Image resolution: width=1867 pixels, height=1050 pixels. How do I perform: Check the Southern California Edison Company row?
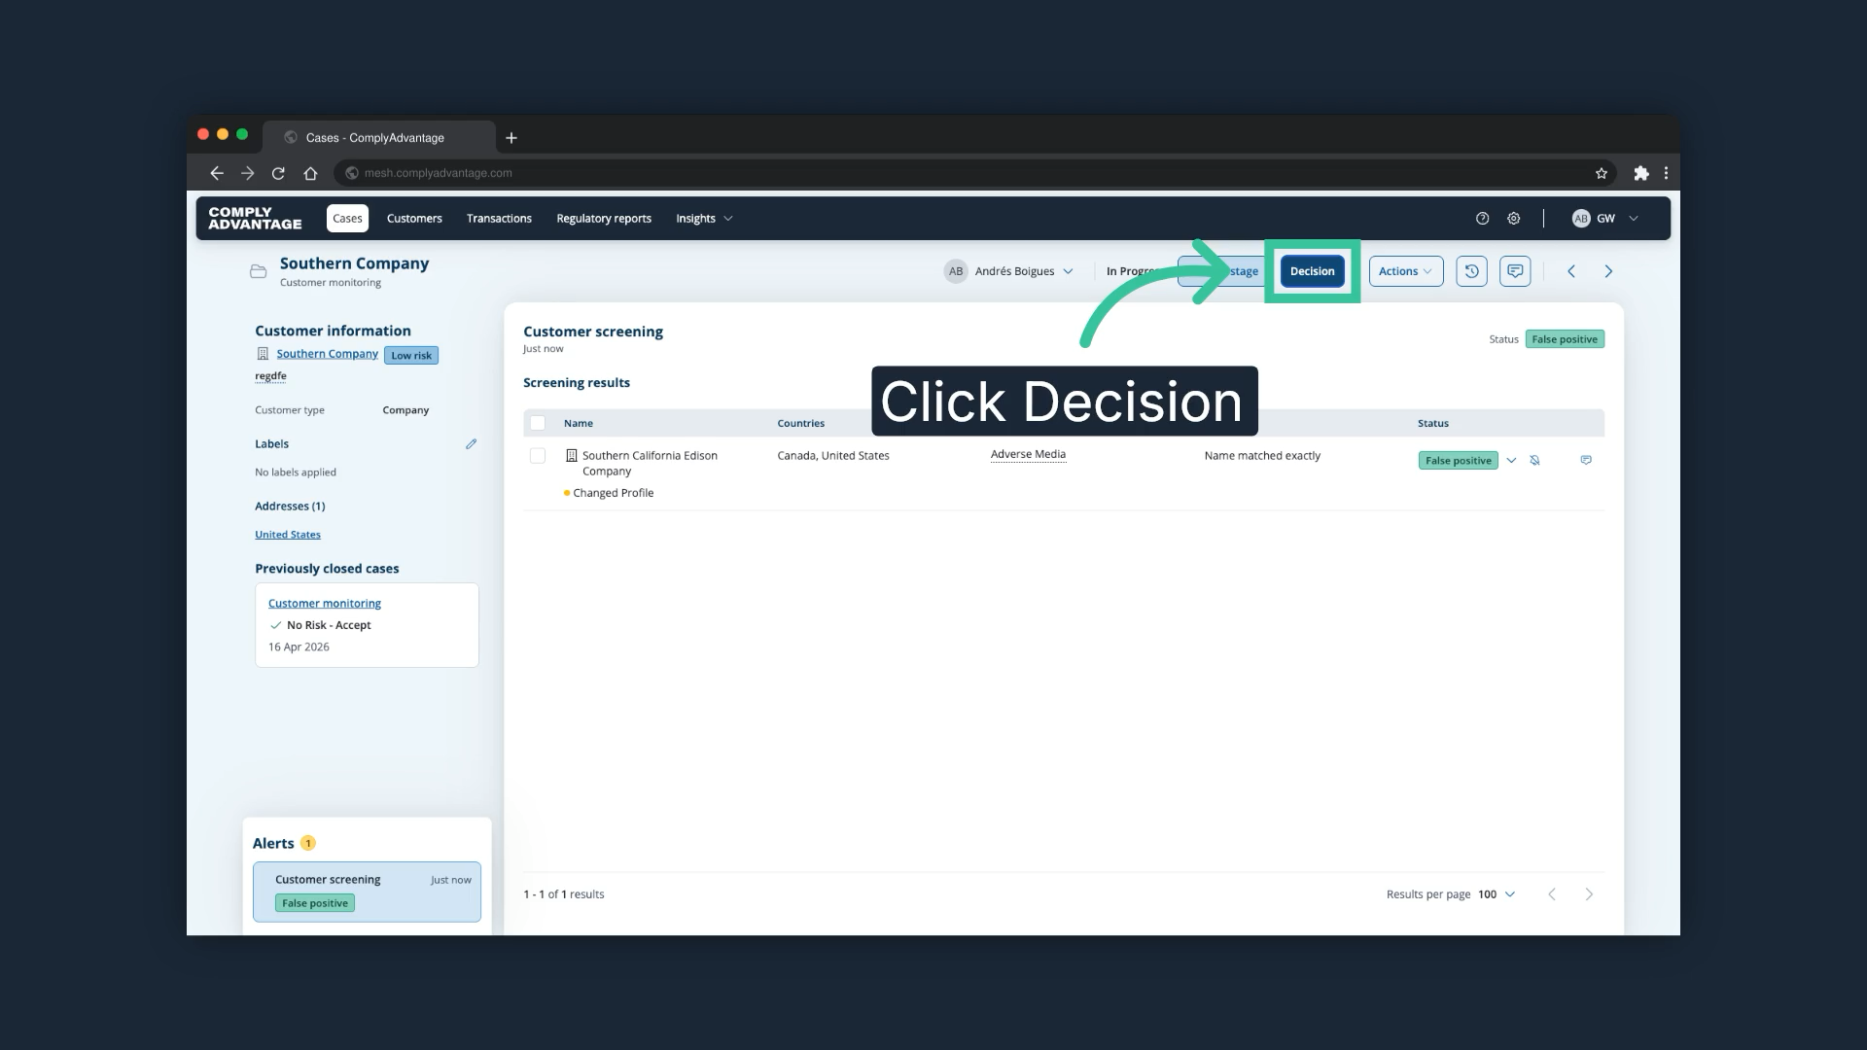click(x=538, y=456)
